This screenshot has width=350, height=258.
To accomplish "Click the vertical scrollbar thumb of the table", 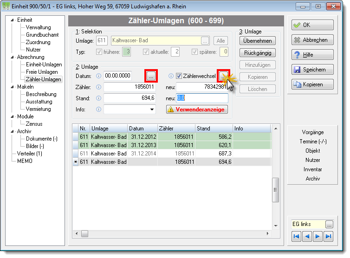I will [x=275, y=190].
